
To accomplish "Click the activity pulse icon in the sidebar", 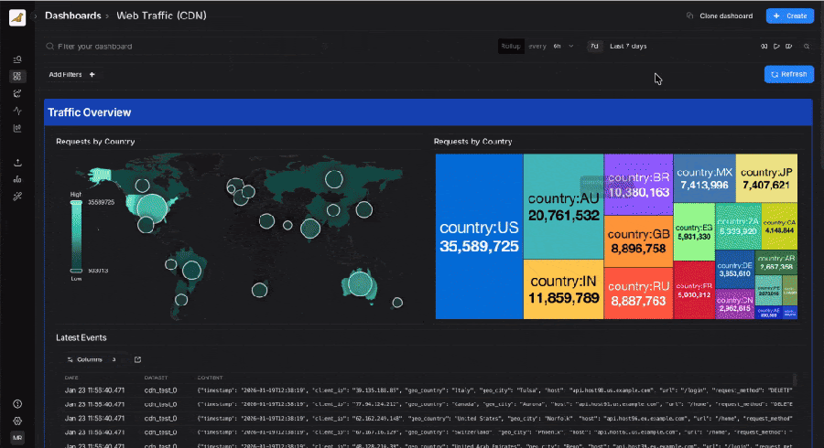I will [x=17, y=111].
